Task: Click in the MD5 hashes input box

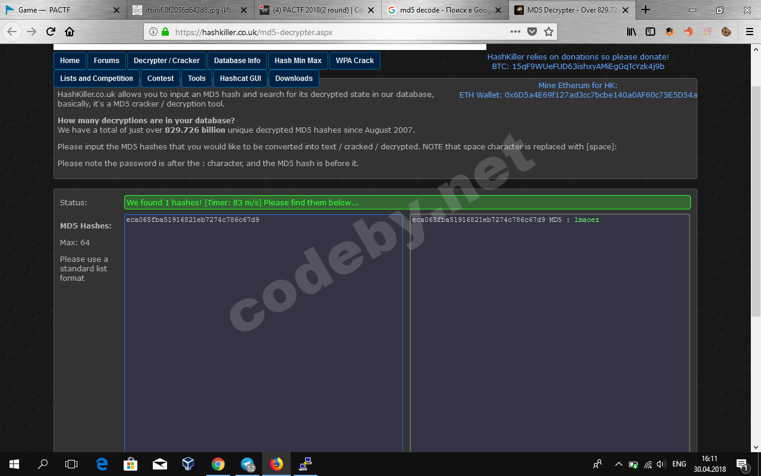Action: point(263,333)
